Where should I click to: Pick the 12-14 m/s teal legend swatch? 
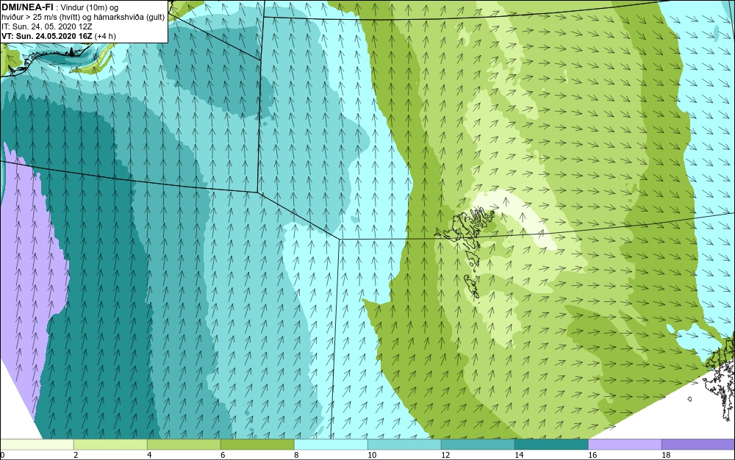coord(478,444)
